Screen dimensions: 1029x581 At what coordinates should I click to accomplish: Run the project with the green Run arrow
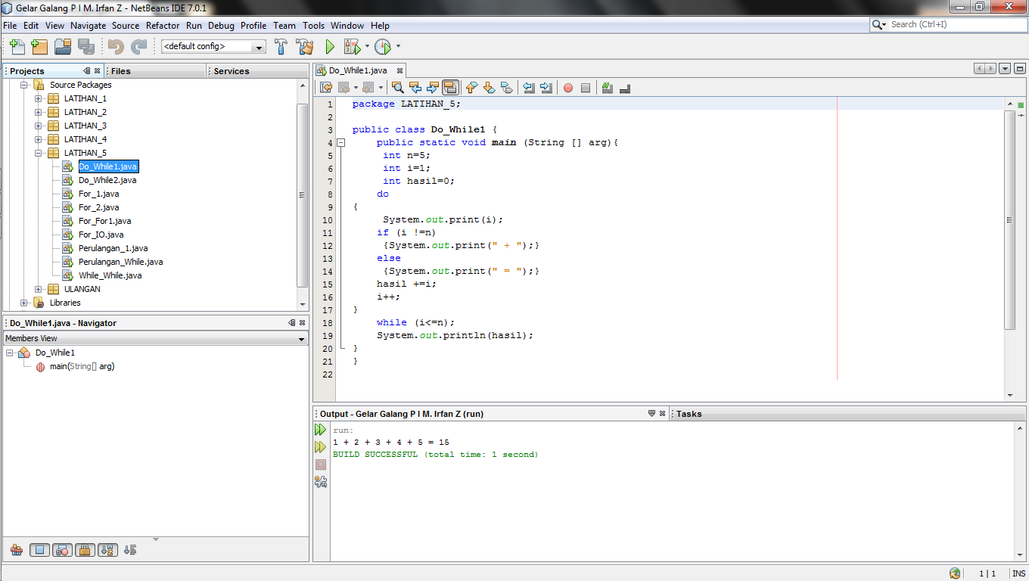(x=329, y=46)
